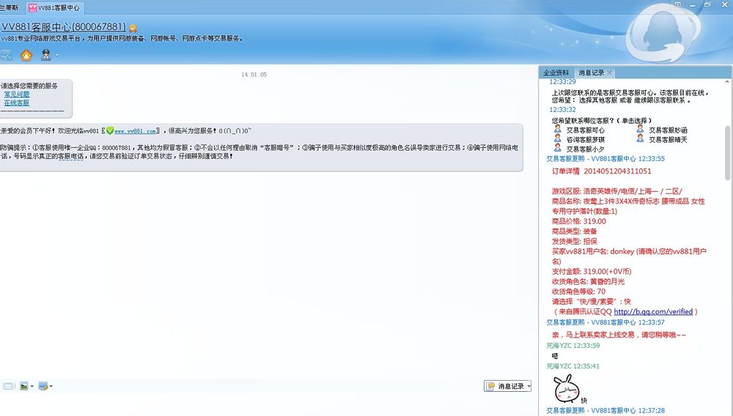Screen dimensions: 733x416
Task: Open the 常见问题 link
Action: [x=17, y=94]
